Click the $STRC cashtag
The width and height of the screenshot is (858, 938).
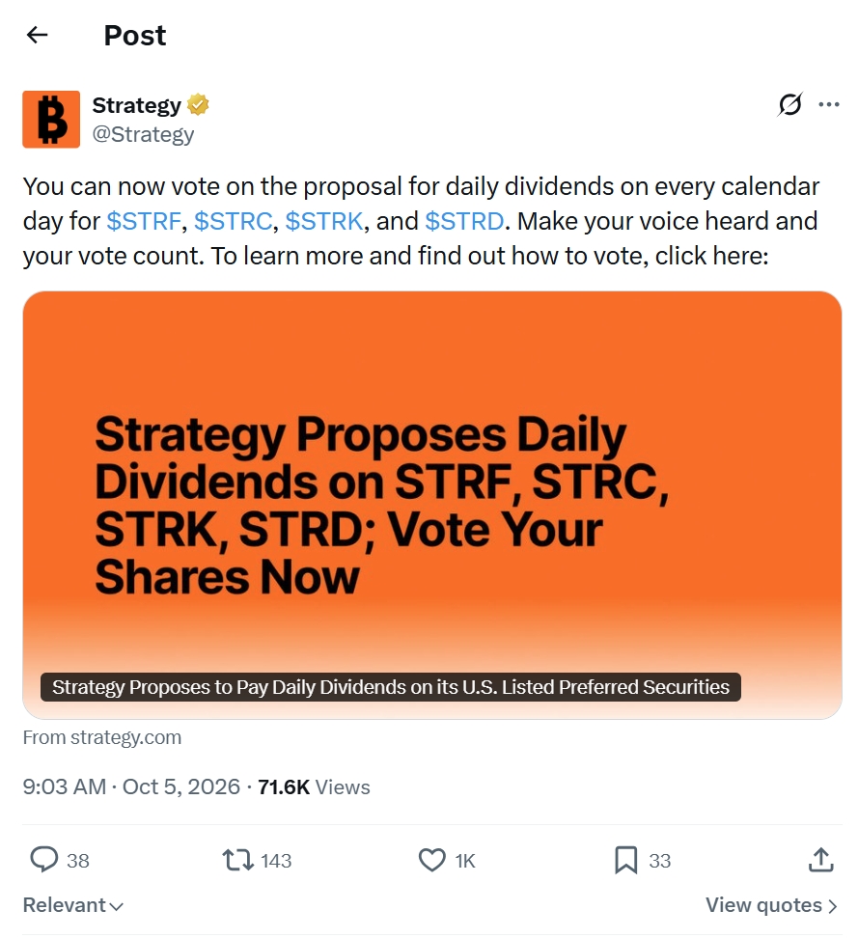coord(234,221)
